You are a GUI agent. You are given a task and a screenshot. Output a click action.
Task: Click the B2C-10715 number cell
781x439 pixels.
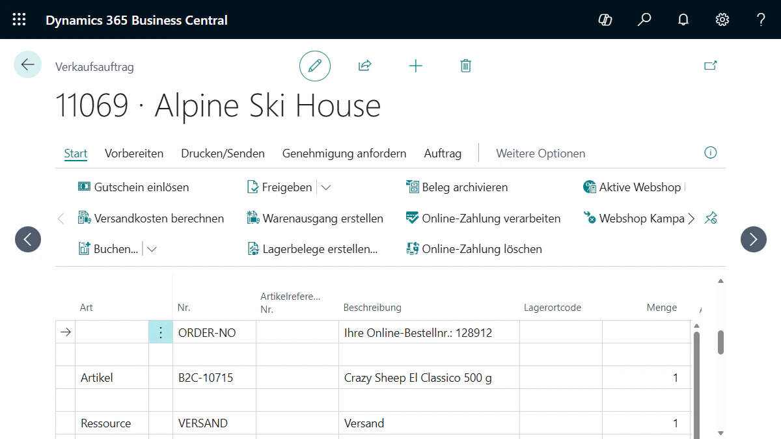214,378
